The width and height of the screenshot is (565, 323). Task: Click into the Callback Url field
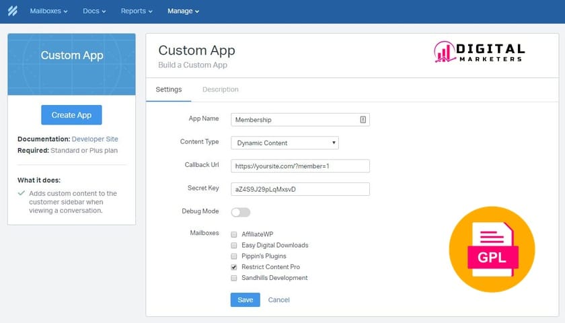300,166
